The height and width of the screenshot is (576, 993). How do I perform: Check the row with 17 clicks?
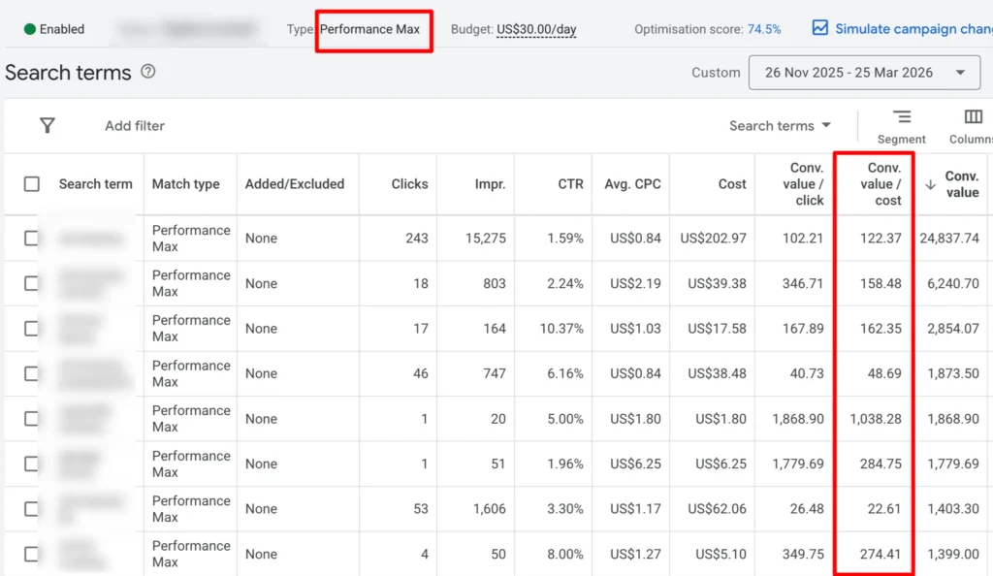pyautogui.click(x=32, y=329)
